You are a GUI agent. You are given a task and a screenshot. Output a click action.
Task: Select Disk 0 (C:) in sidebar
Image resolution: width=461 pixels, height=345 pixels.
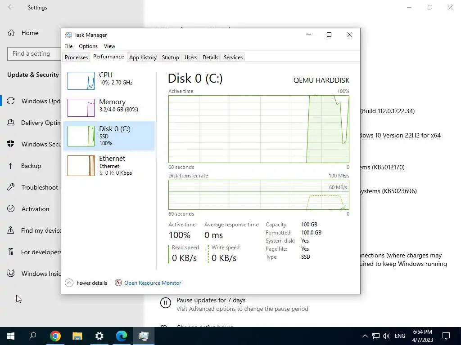click(109, 136)
